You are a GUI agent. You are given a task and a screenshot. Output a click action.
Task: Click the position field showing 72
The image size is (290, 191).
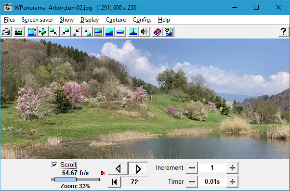[134, 182]
